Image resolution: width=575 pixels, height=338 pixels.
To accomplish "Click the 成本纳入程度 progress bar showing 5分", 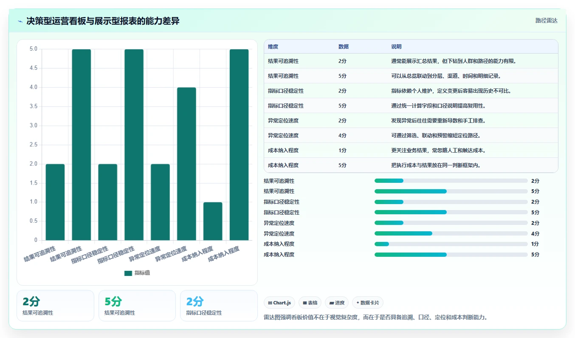I will click(x=451, y=255).
